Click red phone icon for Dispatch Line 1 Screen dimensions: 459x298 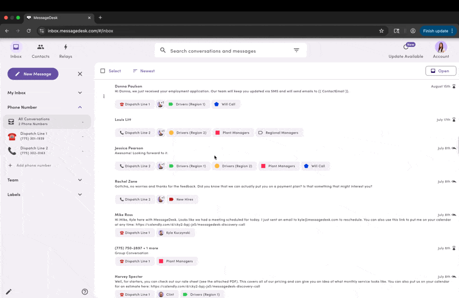12,136
